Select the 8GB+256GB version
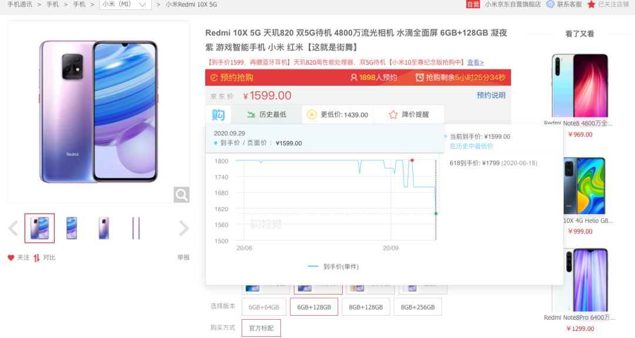Viewport: 635px width, 338px height. point(417,307)
